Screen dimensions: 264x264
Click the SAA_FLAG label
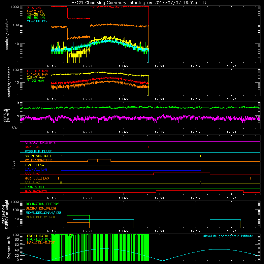[x=32, y=174]
